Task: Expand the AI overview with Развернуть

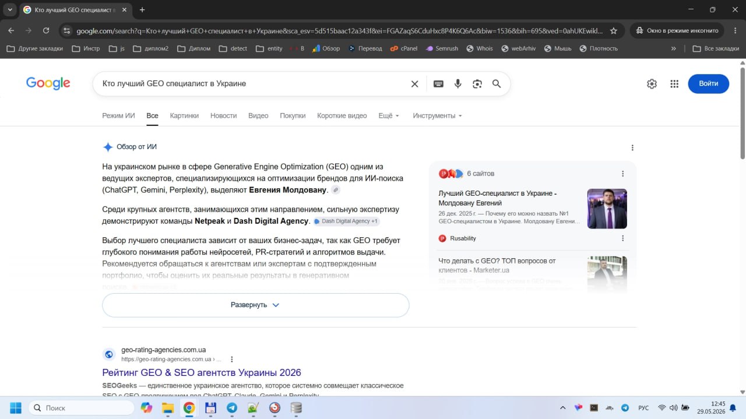Action: (x=255, y=305)
